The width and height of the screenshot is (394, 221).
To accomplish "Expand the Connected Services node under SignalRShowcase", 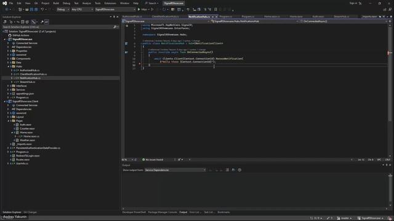I will [x=8, y=43].
